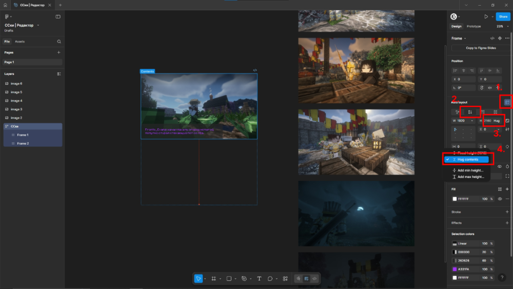This screenshot has height=289, width=513.
Task: Open search in the left panel
Action: (x=59, y=42)
